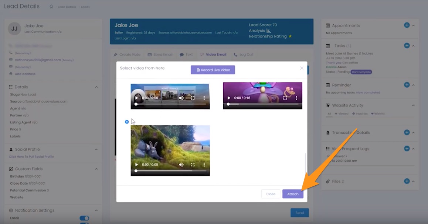Close the video selection dialog with X

302,68
